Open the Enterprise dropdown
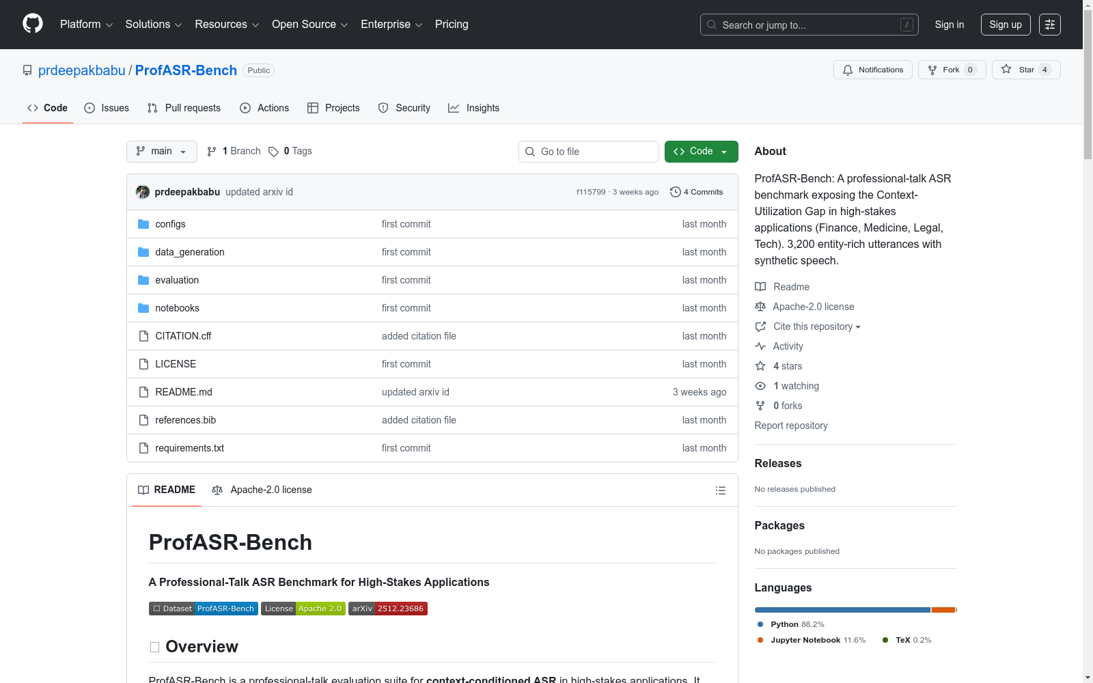The height and width of the screenshot is (683, 1093). (391, 25)
